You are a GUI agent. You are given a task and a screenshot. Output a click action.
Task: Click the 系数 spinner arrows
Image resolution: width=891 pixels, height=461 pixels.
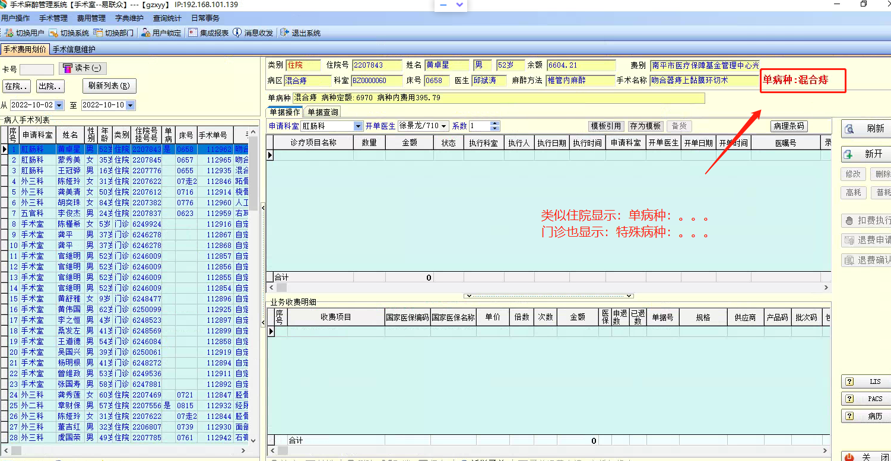[x=495, y=126]
